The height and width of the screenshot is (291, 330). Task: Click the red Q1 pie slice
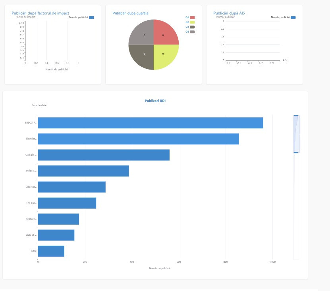pos(165,33)
